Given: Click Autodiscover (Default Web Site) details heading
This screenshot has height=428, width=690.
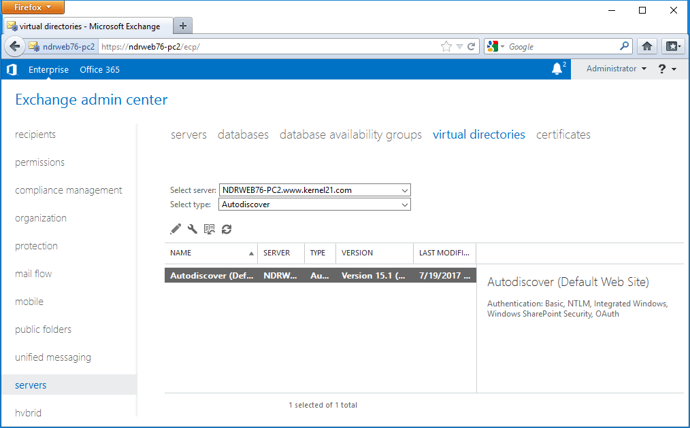Looking at the screenshot, I should click(x=568, y=282).
